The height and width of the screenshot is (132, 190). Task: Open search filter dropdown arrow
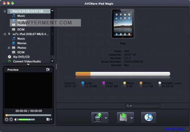coord(131,106)
